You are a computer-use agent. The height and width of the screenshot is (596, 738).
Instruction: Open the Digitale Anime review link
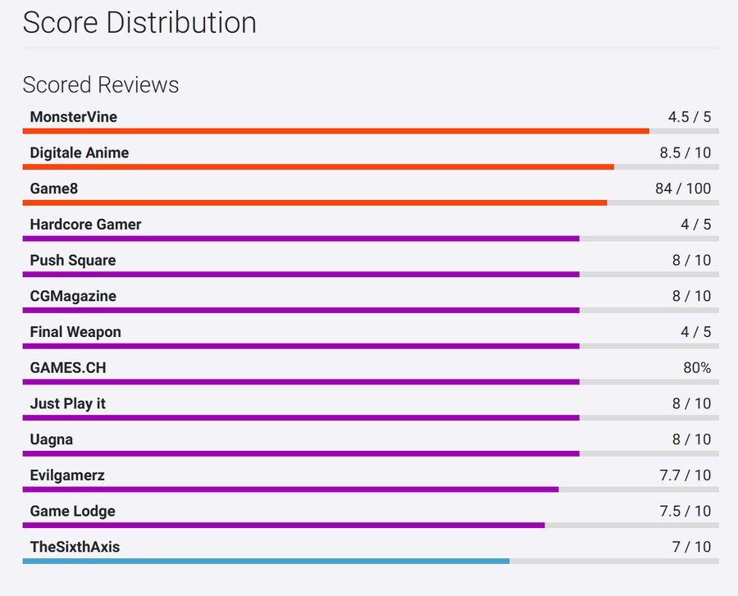79,152
